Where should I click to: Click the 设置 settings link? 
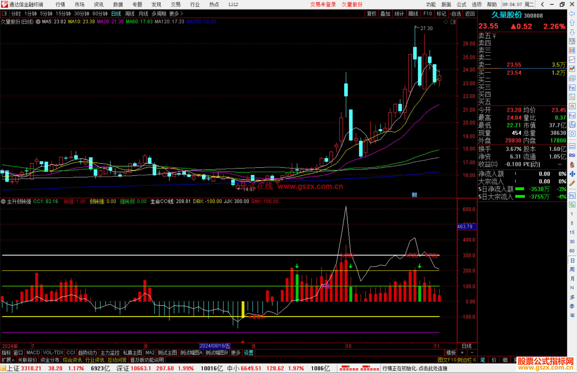(x=248, y=353)
